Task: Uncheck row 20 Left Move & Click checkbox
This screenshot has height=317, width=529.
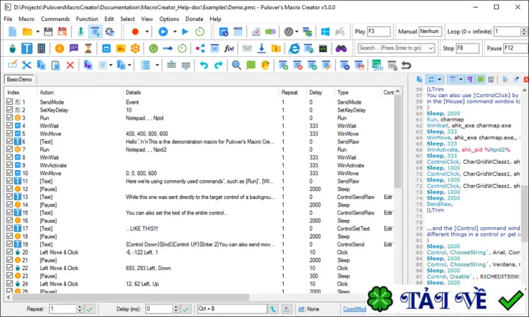Action: [x=9, y=252]
